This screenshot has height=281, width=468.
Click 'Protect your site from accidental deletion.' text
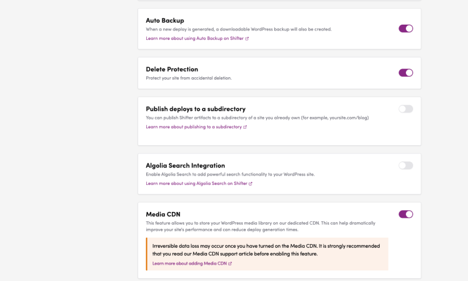[x=188, y=78]
